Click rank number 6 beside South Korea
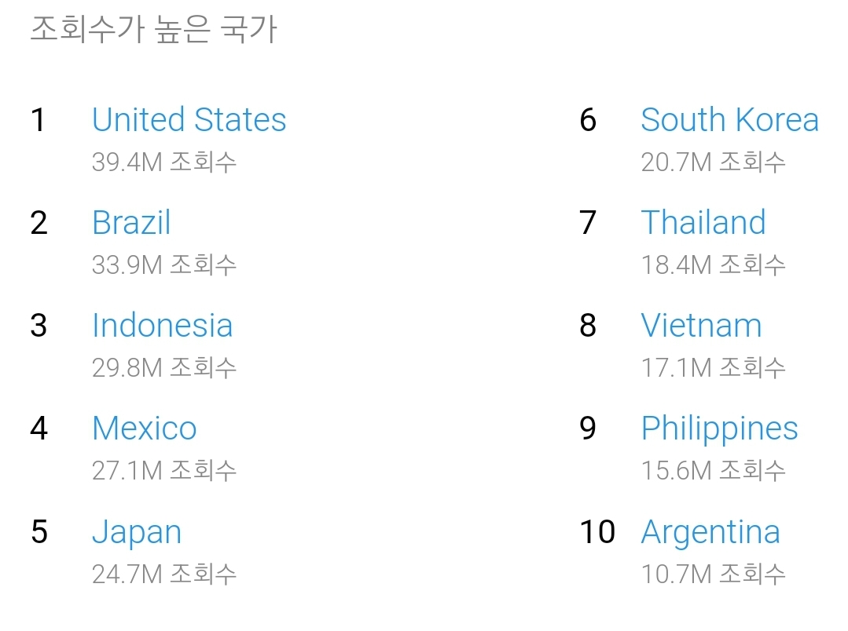The width and height of the screenshot is (848, 631). point(588,120)
